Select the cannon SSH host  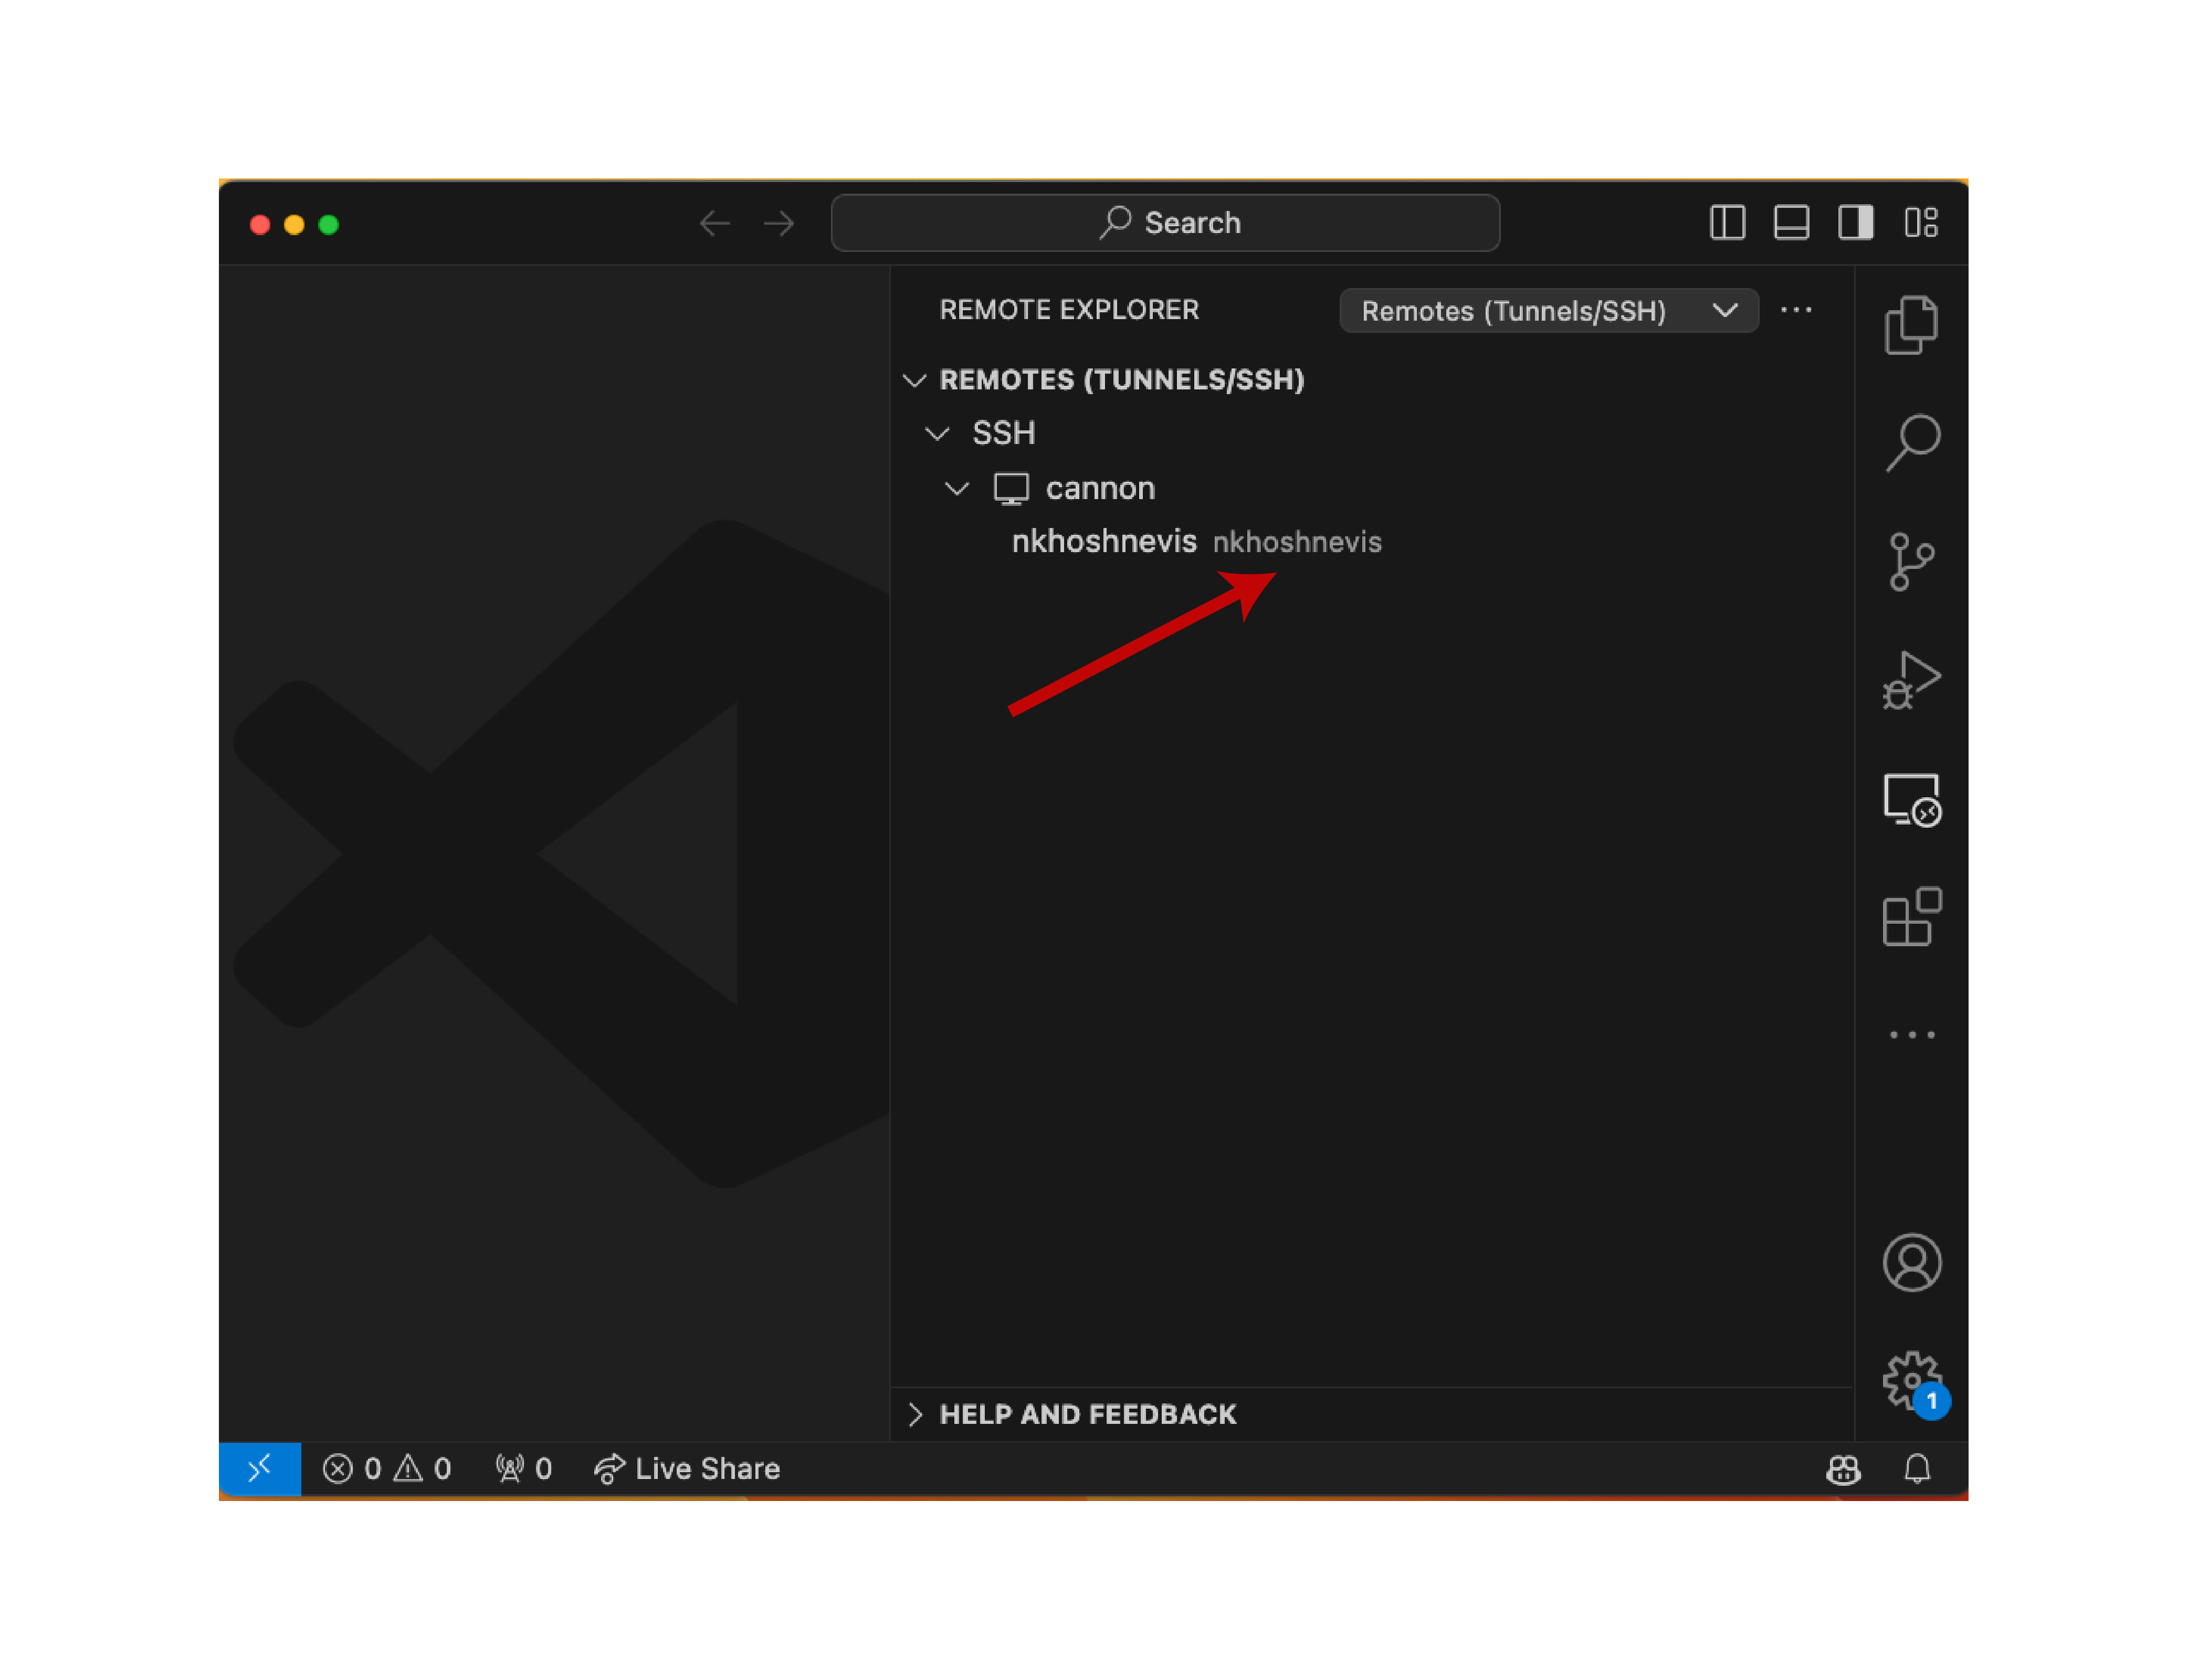pos(1100,488)
